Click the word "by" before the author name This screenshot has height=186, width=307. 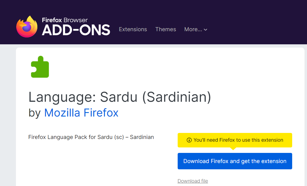pos(35,113)
